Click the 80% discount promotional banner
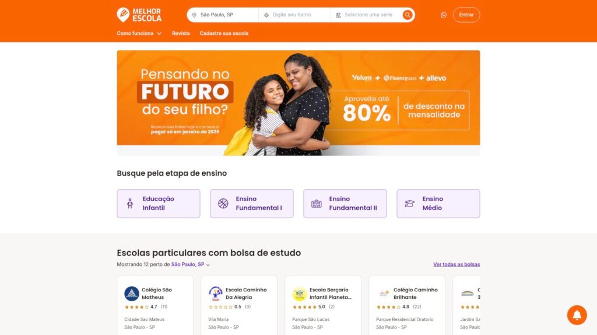Image resolution: width=597 pixels, height=335 pixels. pos(298,102)
